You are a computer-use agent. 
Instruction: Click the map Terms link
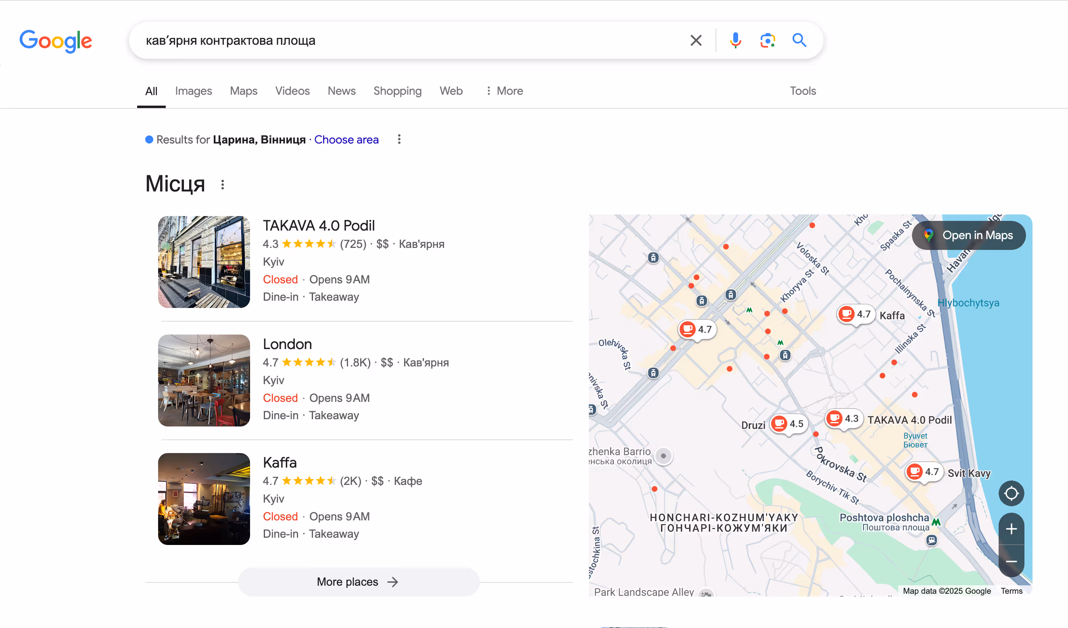click(1011, 591)
